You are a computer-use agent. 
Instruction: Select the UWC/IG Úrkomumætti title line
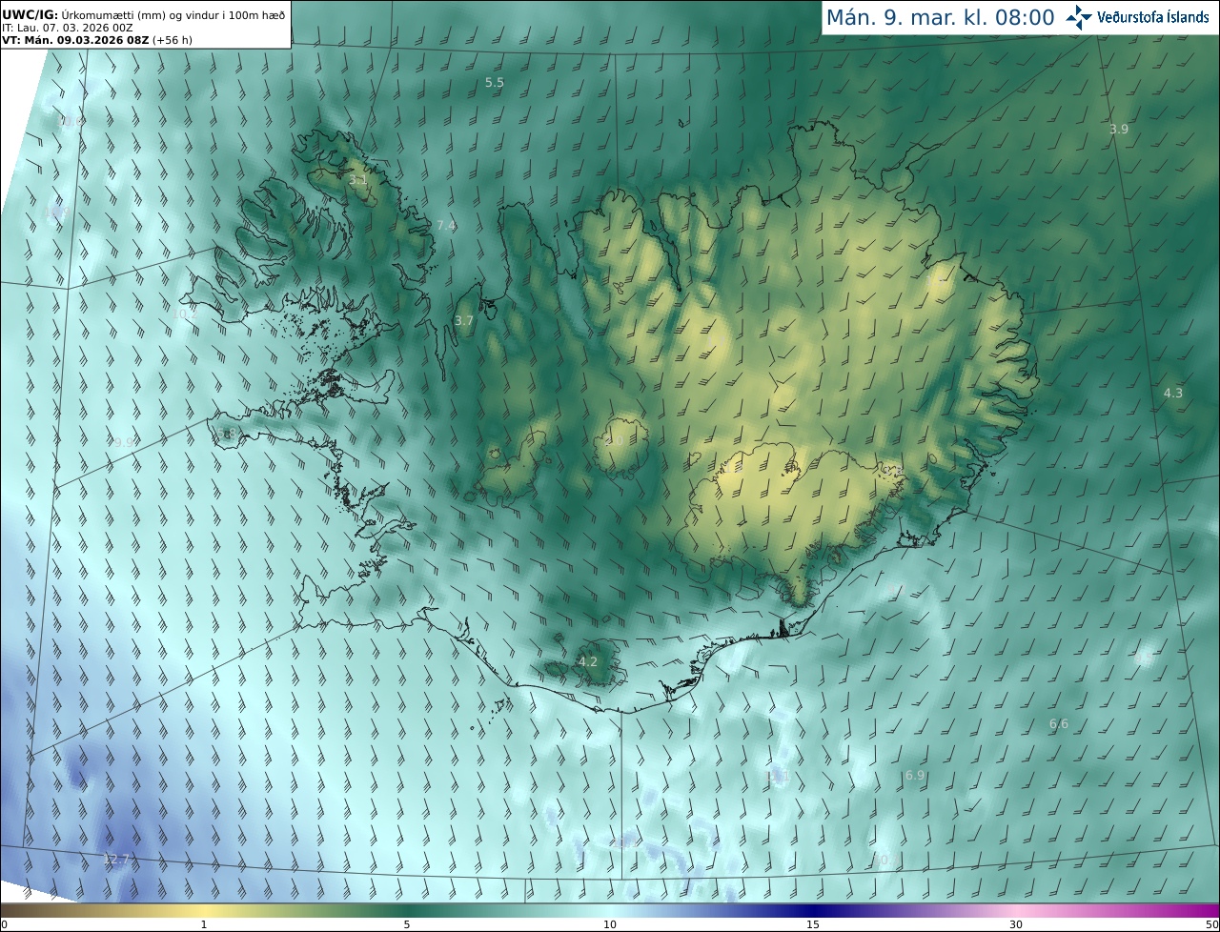[142, 14]
